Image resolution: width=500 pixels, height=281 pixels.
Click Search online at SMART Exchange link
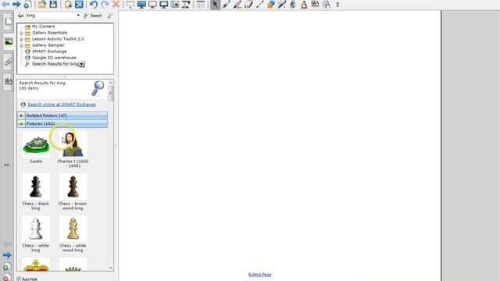(62, 105)
